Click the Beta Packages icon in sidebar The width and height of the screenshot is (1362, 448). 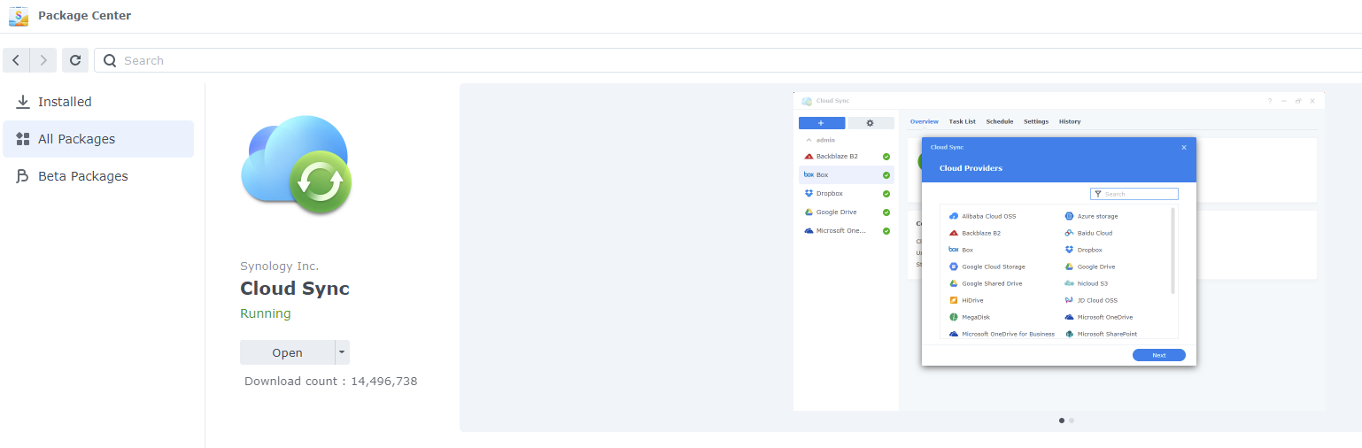click(23, 176)
